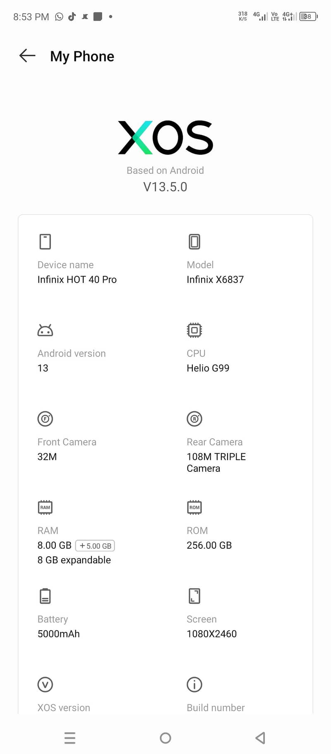Click the Screen resolution icon
331x754 pixels.
194,596
